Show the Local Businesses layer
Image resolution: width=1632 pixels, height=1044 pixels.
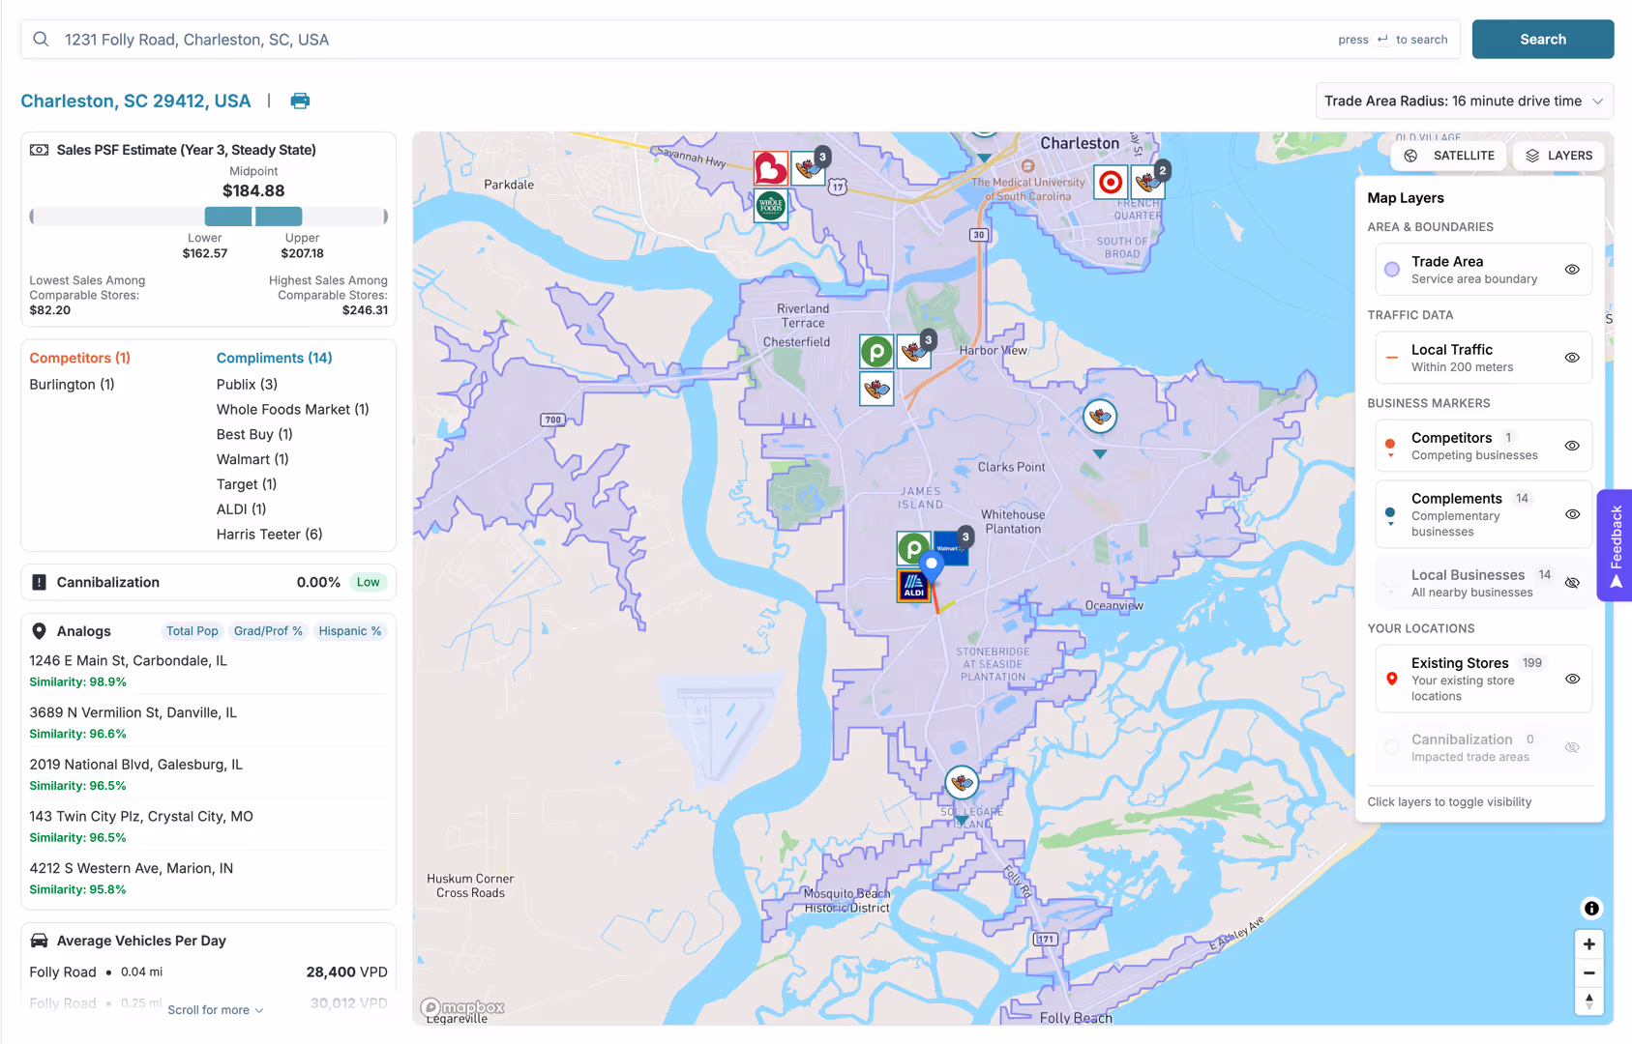(1571, 582)
